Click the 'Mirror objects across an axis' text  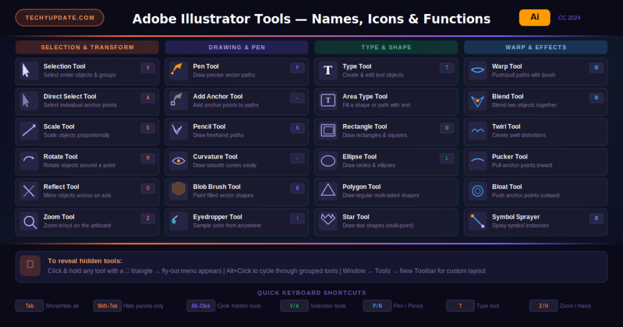[x=77, y=196]
